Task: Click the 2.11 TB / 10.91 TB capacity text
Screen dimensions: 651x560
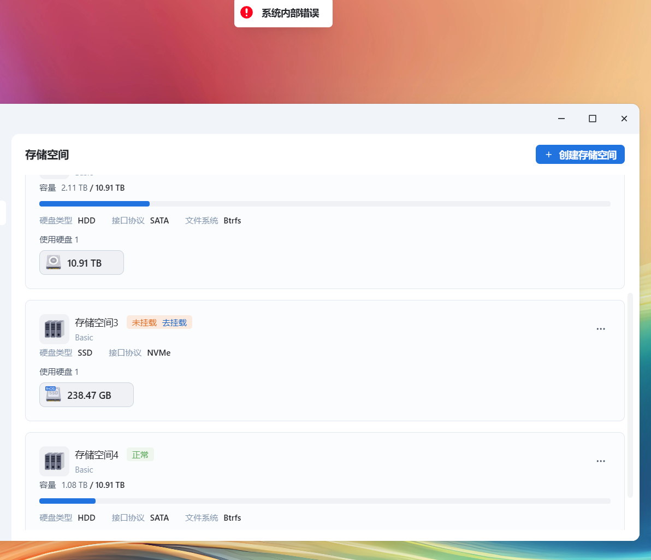Action: 93,188
